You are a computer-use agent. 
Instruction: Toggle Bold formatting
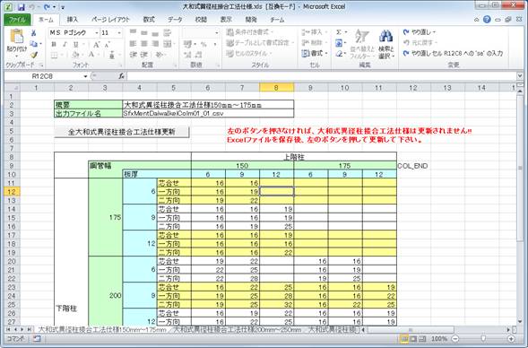tap(54, 44)
